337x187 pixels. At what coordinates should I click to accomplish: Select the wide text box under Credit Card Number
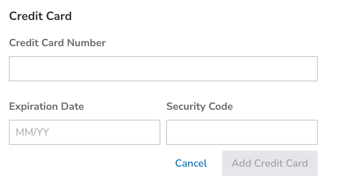(163, 69)
